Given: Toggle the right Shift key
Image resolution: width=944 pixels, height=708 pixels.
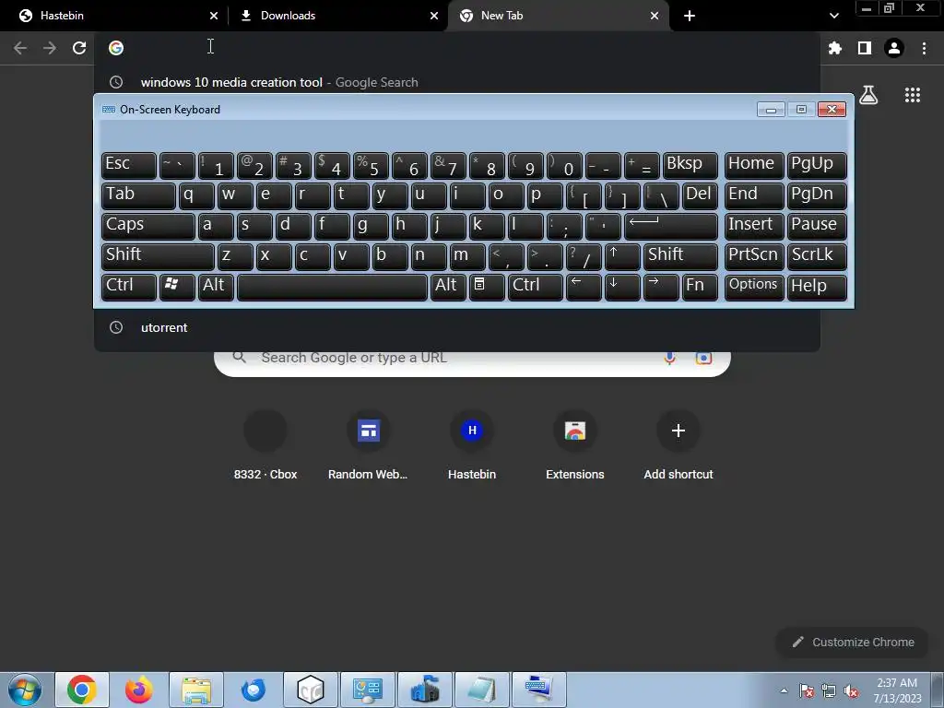Looking at the screenshot, I should pos(680,256).
